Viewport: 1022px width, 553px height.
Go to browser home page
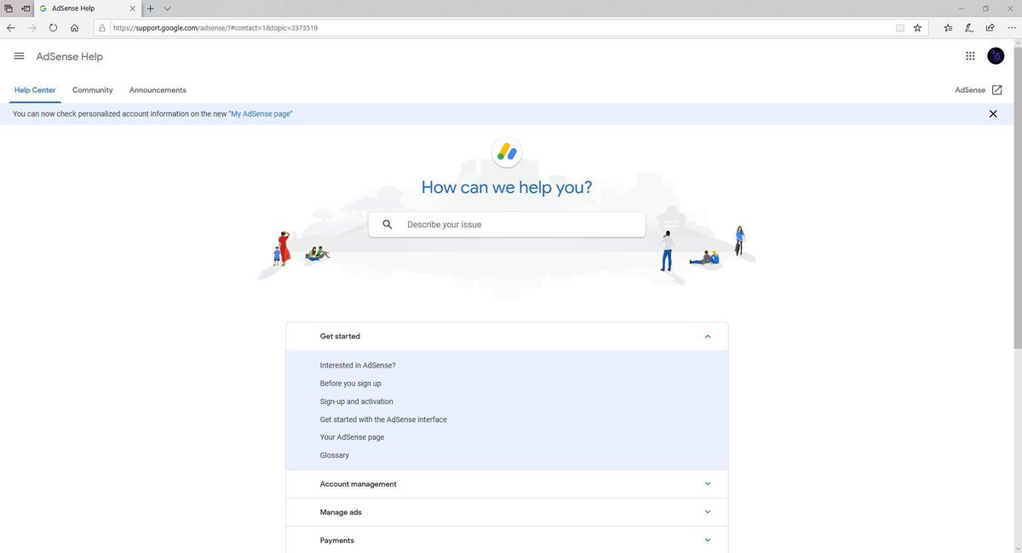click(75, 27)
